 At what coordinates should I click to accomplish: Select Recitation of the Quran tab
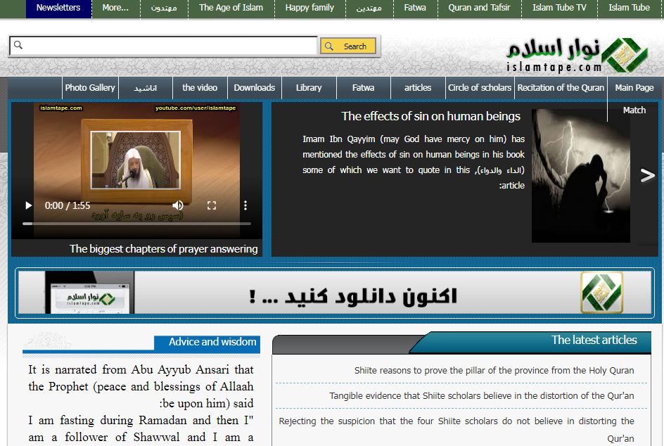pyautogui.click(x=561, y=88)
